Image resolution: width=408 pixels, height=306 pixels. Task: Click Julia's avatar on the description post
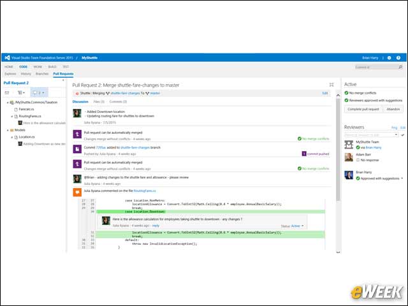[77, 113]
